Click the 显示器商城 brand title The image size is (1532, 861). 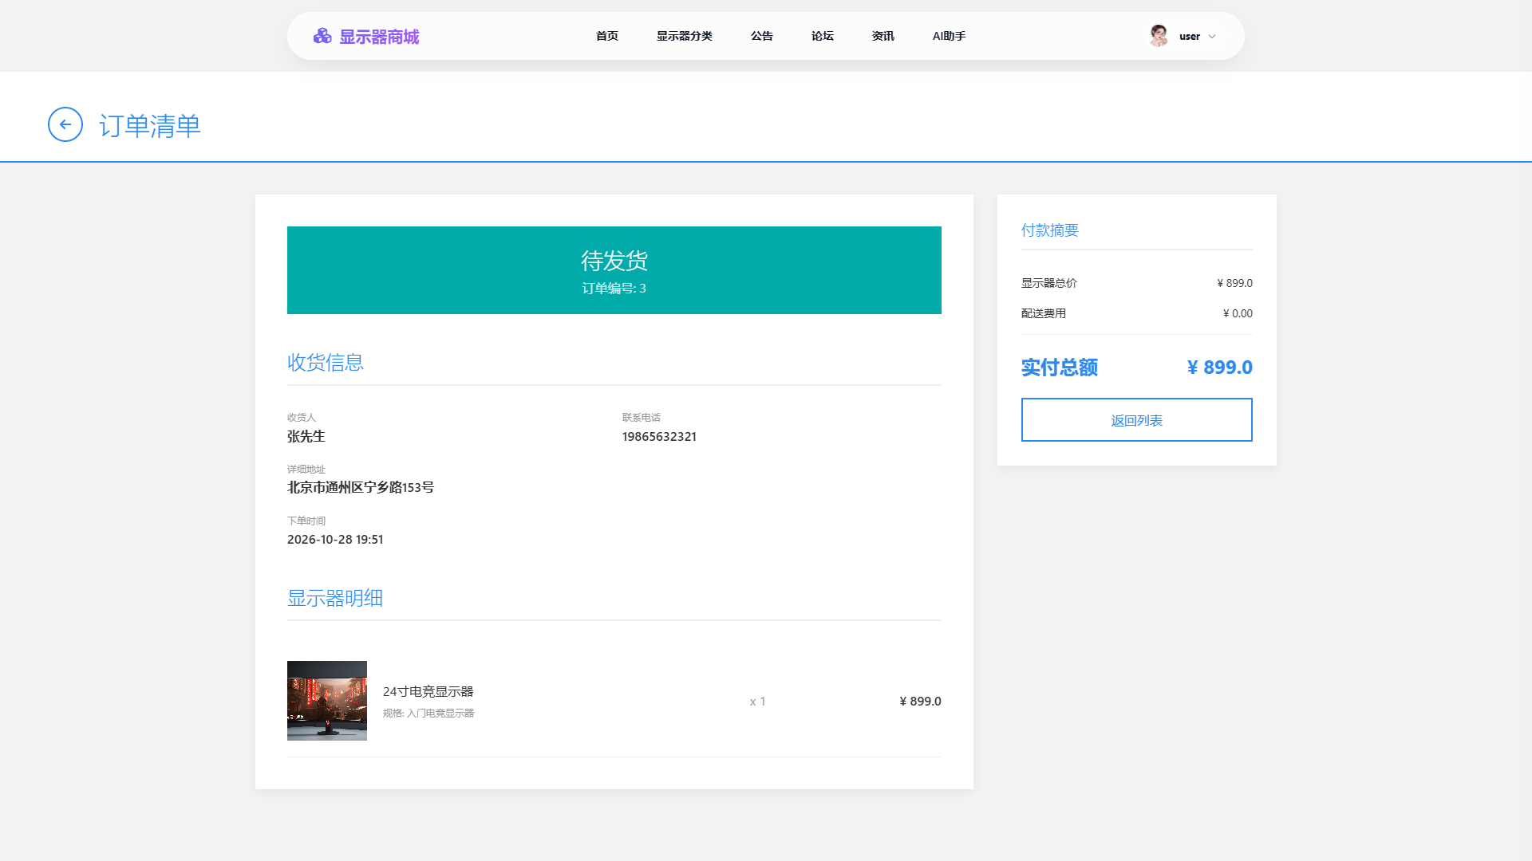click(379, 37)
